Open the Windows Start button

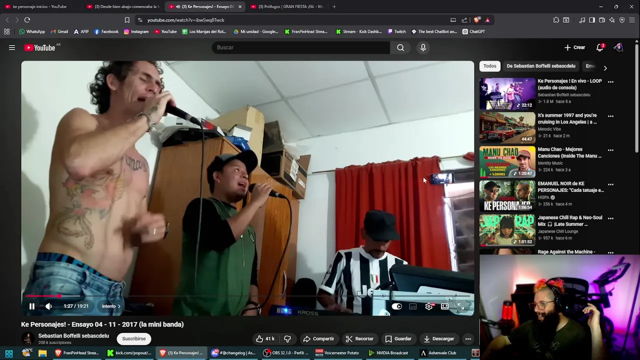point(9,353)
